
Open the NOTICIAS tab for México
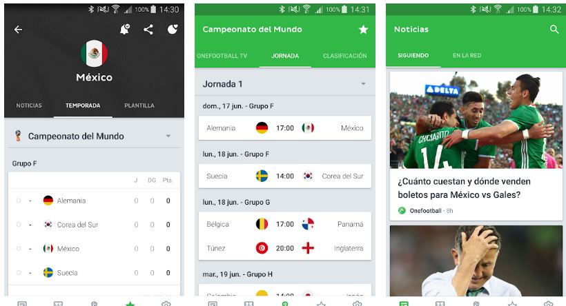point(29,105)
